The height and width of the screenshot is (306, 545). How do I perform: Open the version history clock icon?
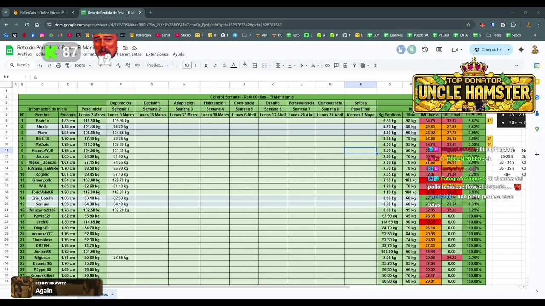point(425,50)
